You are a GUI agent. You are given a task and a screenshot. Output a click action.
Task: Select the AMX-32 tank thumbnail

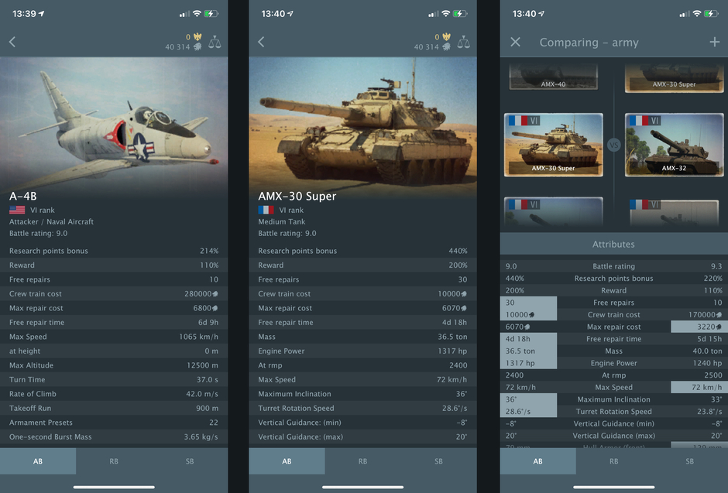[x=674, y=145]
